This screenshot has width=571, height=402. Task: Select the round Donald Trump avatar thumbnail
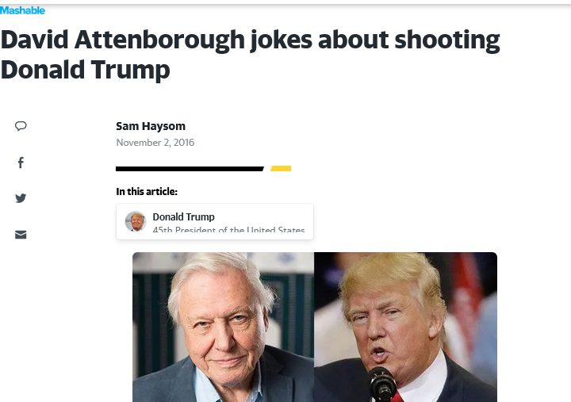pyautogui.click(x=136, y=221)
